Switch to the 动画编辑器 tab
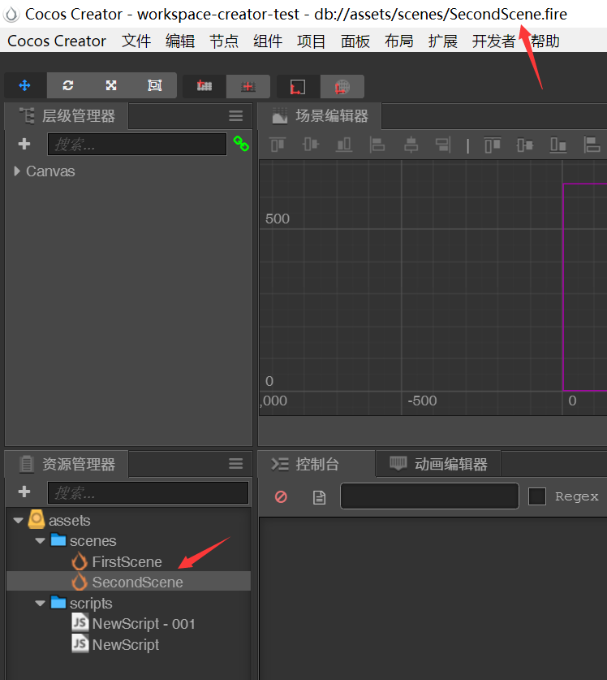 [x=438, y=464]
